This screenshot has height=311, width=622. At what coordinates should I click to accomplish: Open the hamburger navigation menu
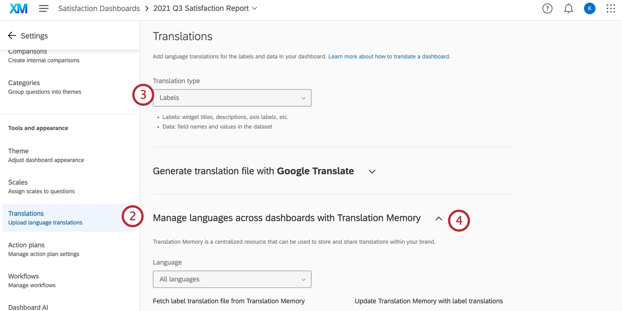pos(44,8)
